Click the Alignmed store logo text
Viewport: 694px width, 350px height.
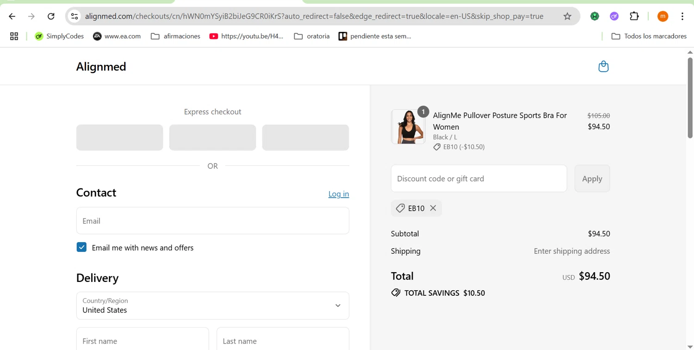point(101,67)
